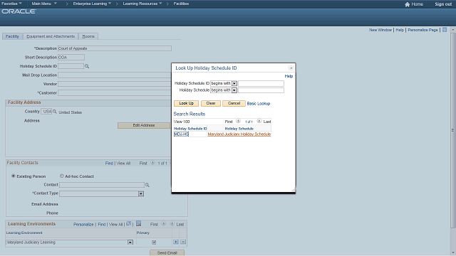Download Learning Environments grid to spreadsheet
This screenshot has width=456, height=256.
[x=138, y=223]
